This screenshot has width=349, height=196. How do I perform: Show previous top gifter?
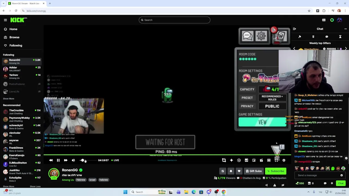pyautogui.click(x=294, y=49)
